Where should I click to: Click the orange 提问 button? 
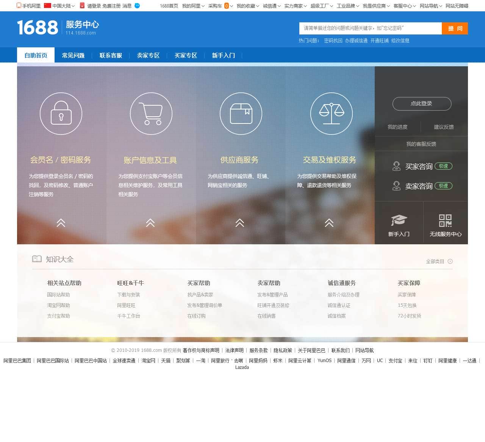coord(455,28)
